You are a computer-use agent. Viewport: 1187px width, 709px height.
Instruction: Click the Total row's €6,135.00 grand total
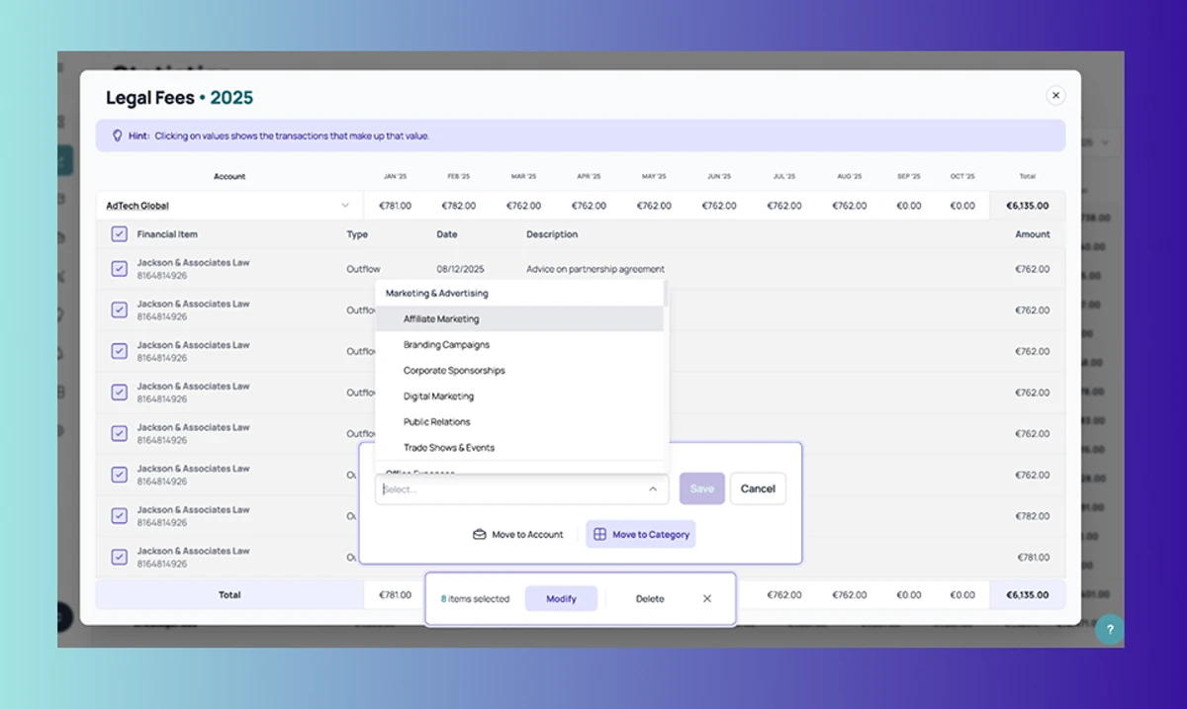[1028, 595]
